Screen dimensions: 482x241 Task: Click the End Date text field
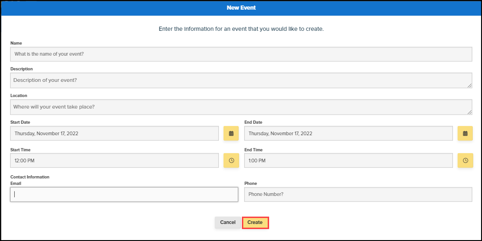pyautogui.click(x=348, y=133)
